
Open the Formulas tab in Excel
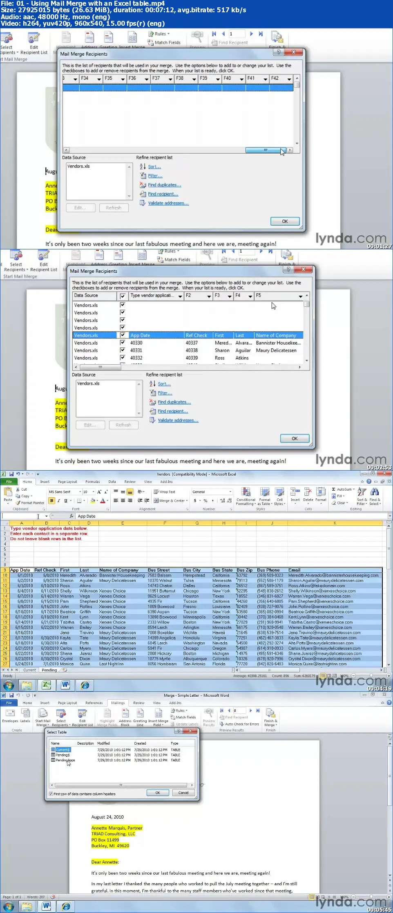tap(92, 482)
